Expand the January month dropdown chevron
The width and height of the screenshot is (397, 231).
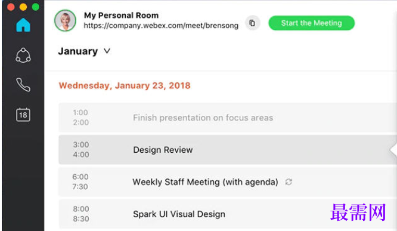[107, 51]
